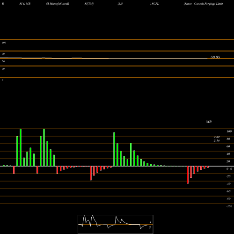Click the -60 label on MR axis

coord(228,191)
